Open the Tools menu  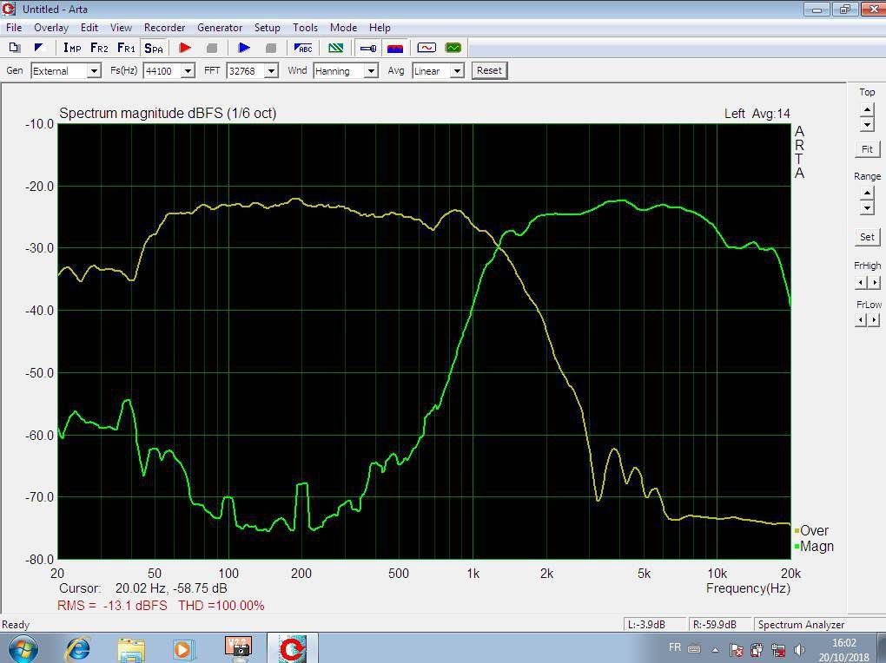tap(305, 28)
